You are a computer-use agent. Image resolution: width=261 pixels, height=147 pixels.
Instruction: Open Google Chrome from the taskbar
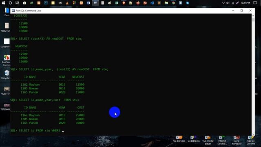[x=173, y=3]
